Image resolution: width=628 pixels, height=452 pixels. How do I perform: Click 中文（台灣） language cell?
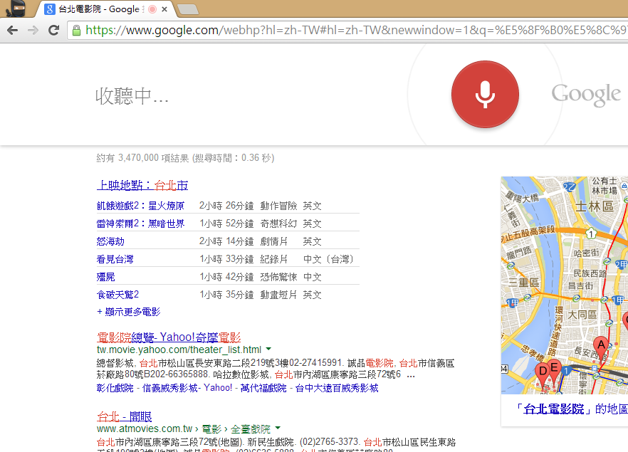[329, 259]
